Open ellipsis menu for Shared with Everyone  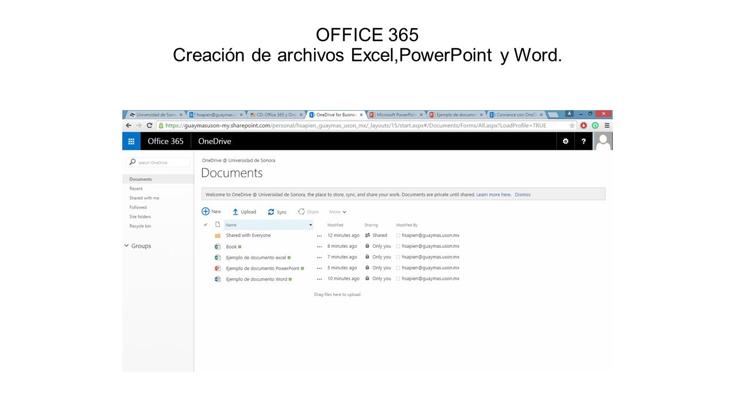[x=319, y=236]
